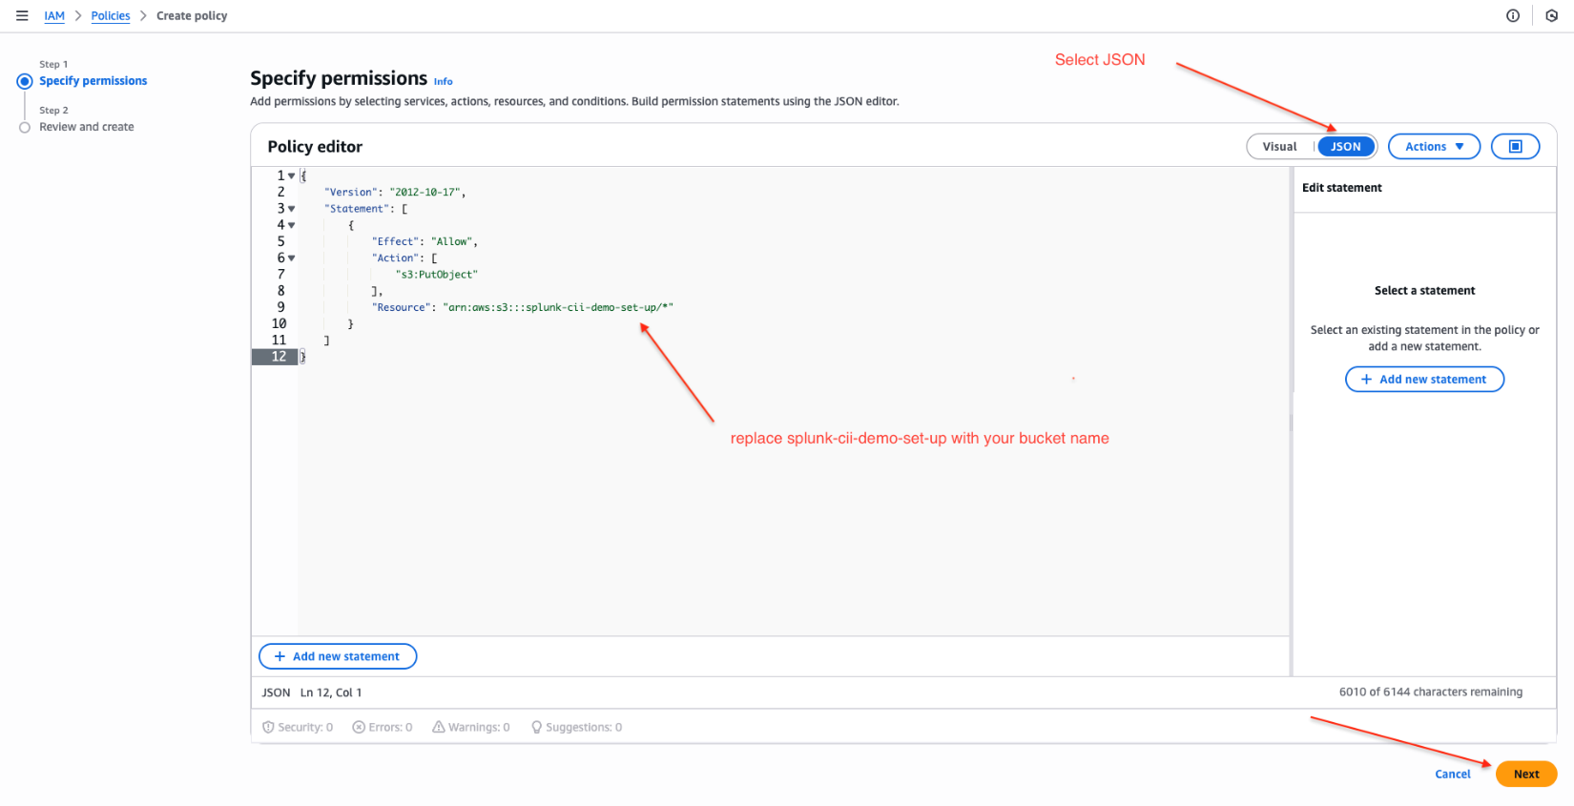Open the settings hexagon icon top right
This screenshot has height=806, width=1574.
[1552, 16]
